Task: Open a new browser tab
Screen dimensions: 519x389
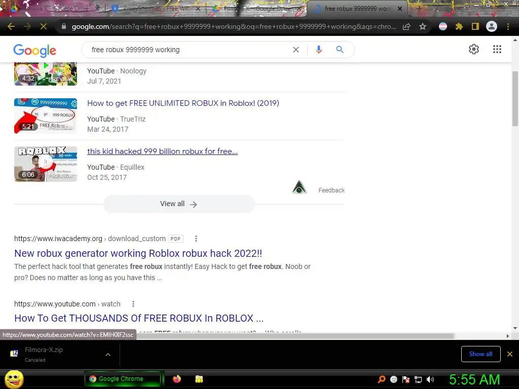Action: 419,9
